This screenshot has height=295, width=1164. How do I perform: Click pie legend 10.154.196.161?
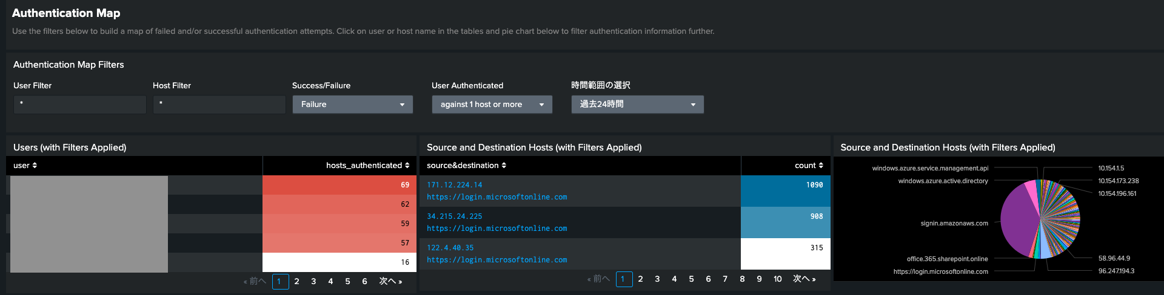[x=1117, y=194]
